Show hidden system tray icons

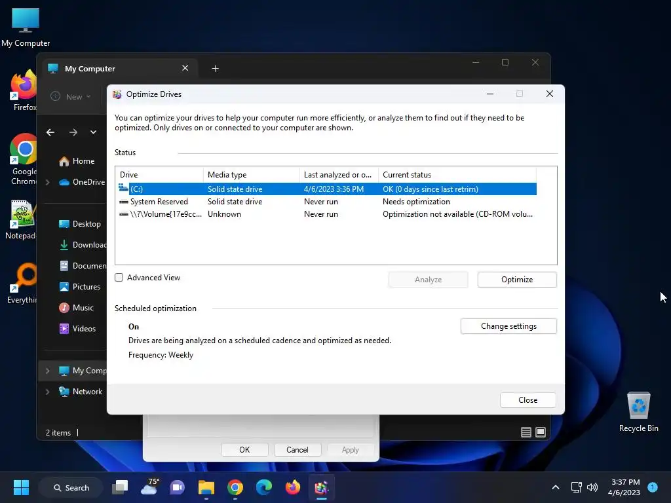pyautogui.click(x=556, y=487)
